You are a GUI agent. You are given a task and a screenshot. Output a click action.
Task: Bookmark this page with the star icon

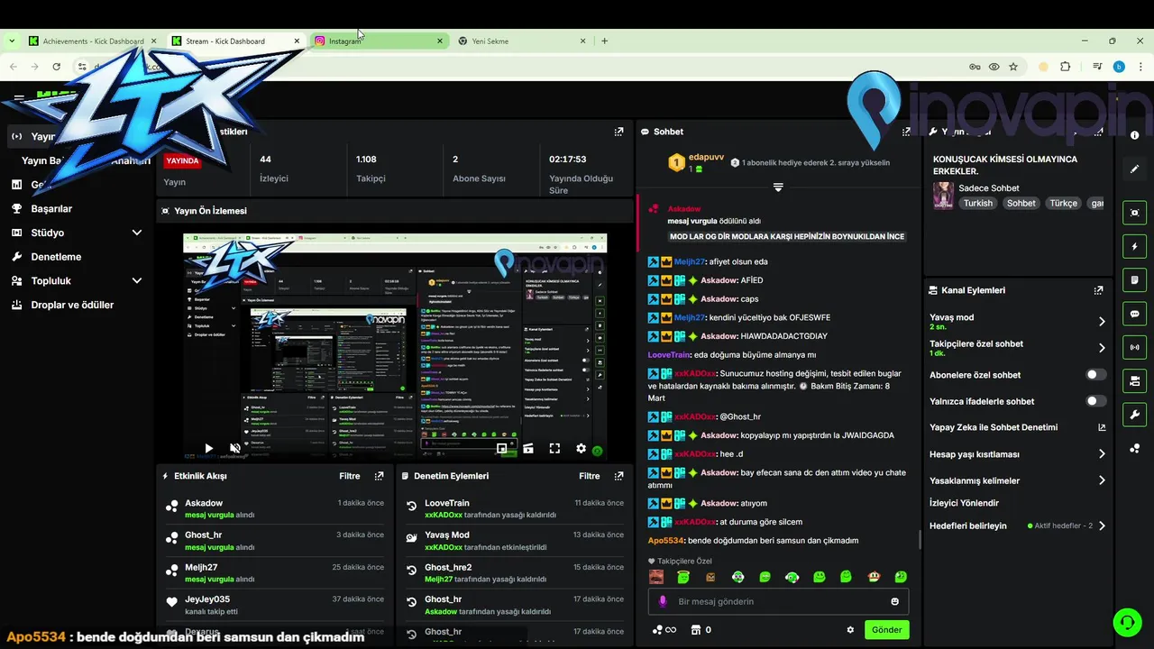point(1013,67)
